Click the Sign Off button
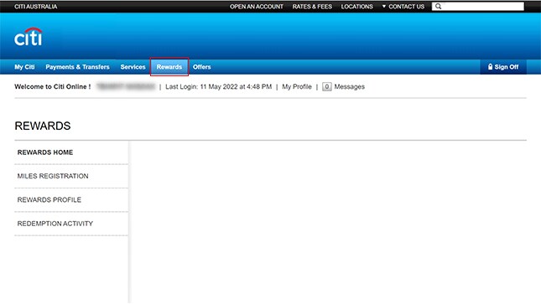The width and height of the screenshot is (541, 304). (x=503, y=67)
